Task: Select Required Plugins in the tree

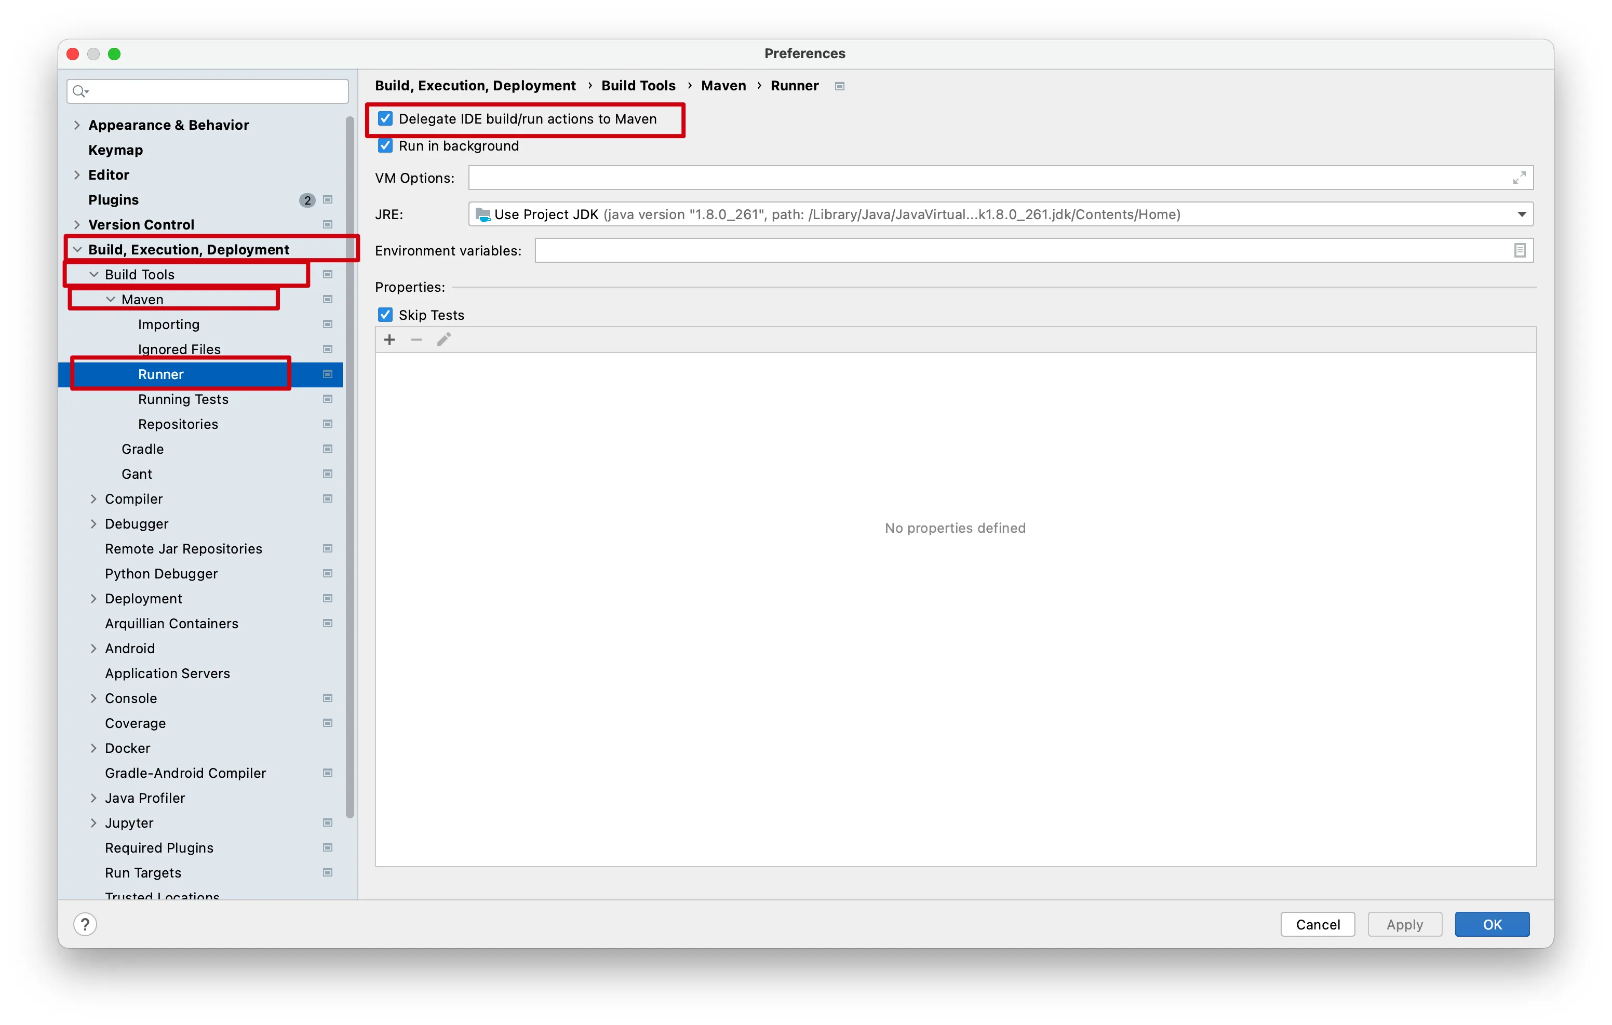Action: point(159,847)
